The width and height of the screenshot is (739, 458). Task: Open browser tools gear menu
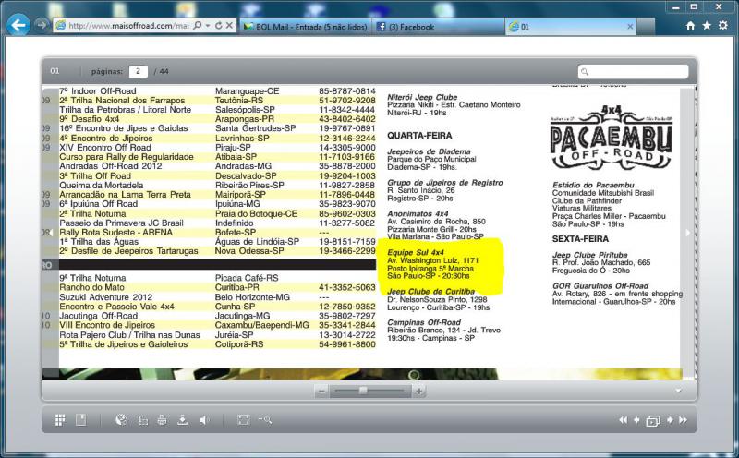(723, 26)
